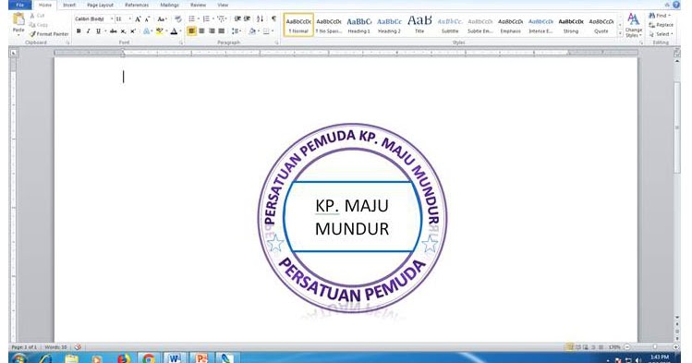Switch to the Insert tab
The width and height of the screenshot is (692, 363).
point(69,5)
